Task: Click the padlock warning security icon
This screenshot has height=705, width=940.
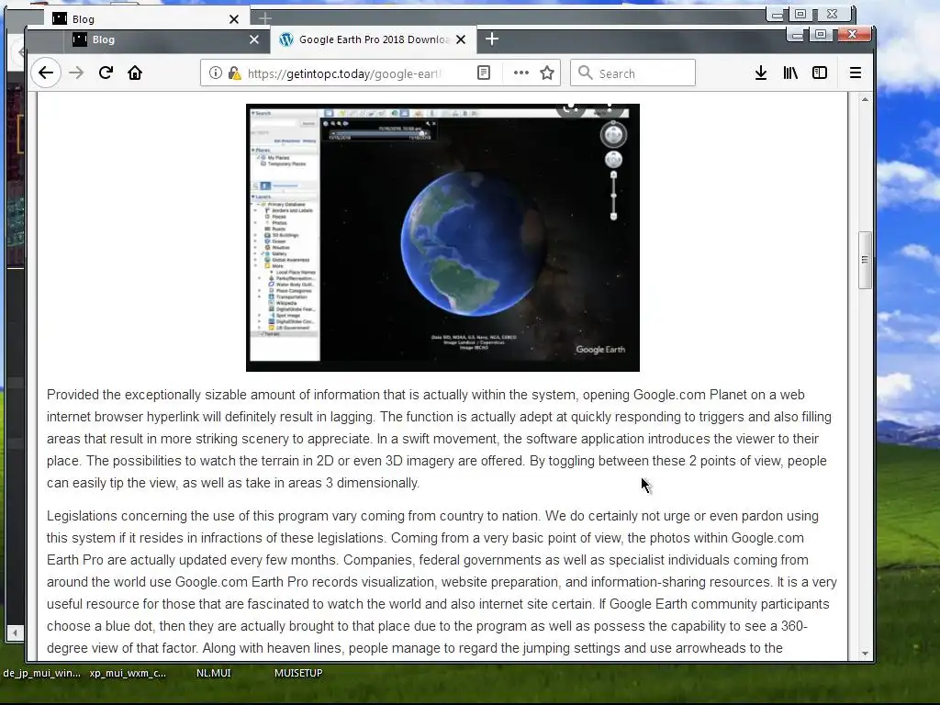Action: tap(235, 73)
